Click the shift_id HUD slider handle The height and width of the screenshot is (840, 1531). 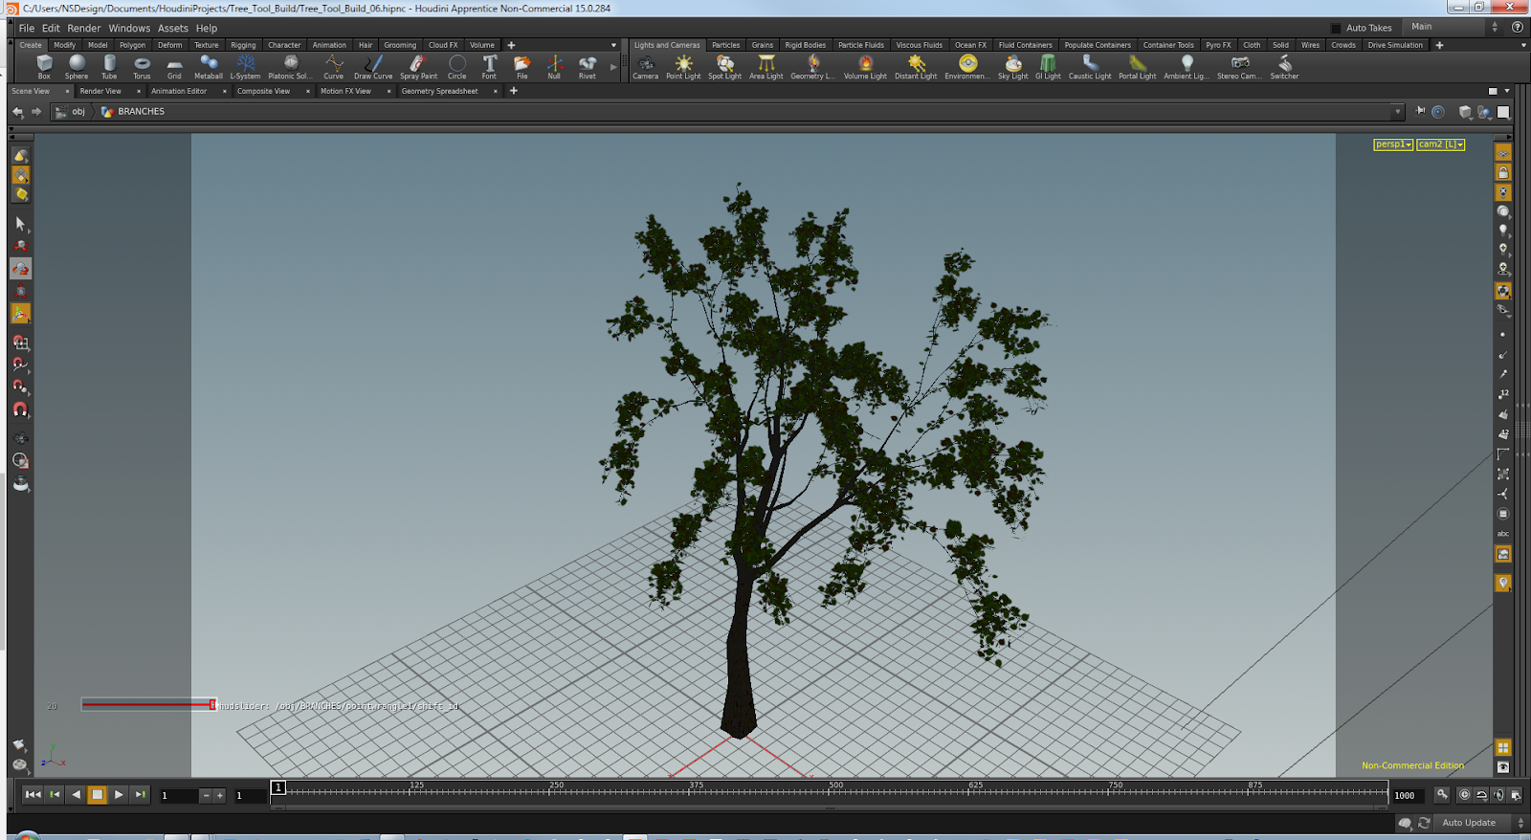coord(212,705)
